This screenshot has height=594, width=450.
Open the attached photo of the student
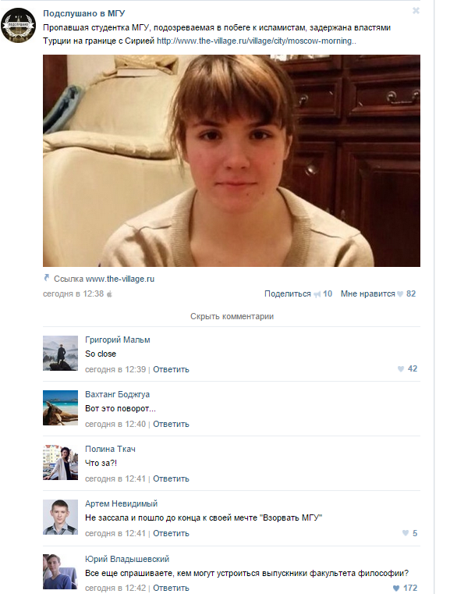click(x=232, y=161)
